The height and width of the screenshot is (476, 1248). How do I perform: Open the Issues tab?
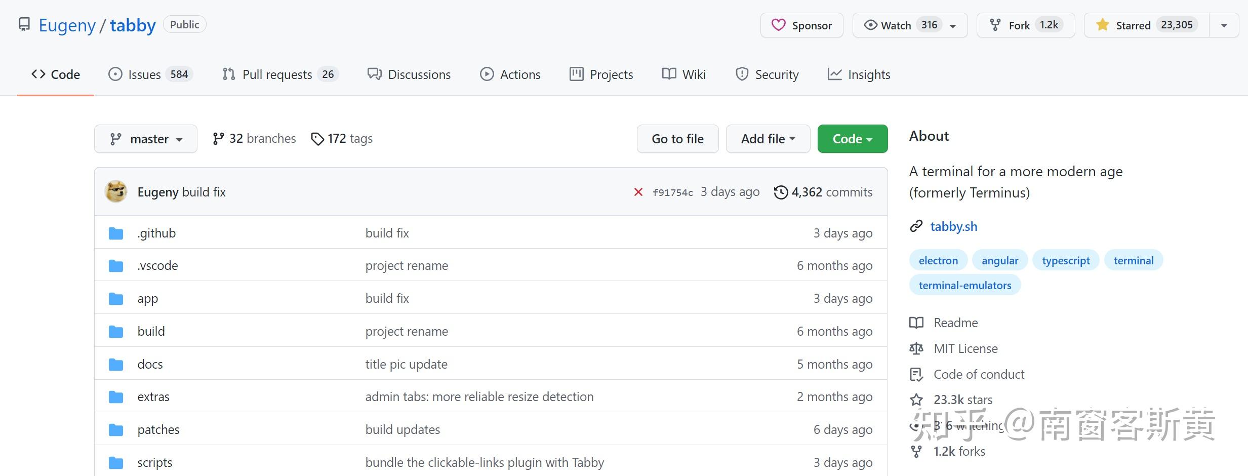click(151, 74)
